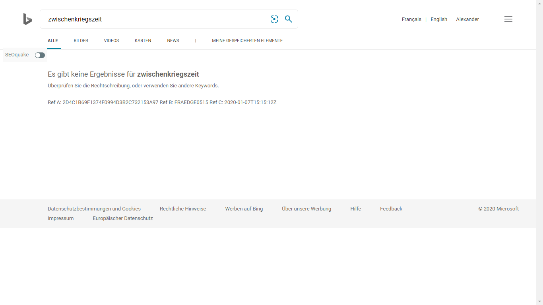
Task: Switch to the Bilder tab
Action: coord(81,41)
